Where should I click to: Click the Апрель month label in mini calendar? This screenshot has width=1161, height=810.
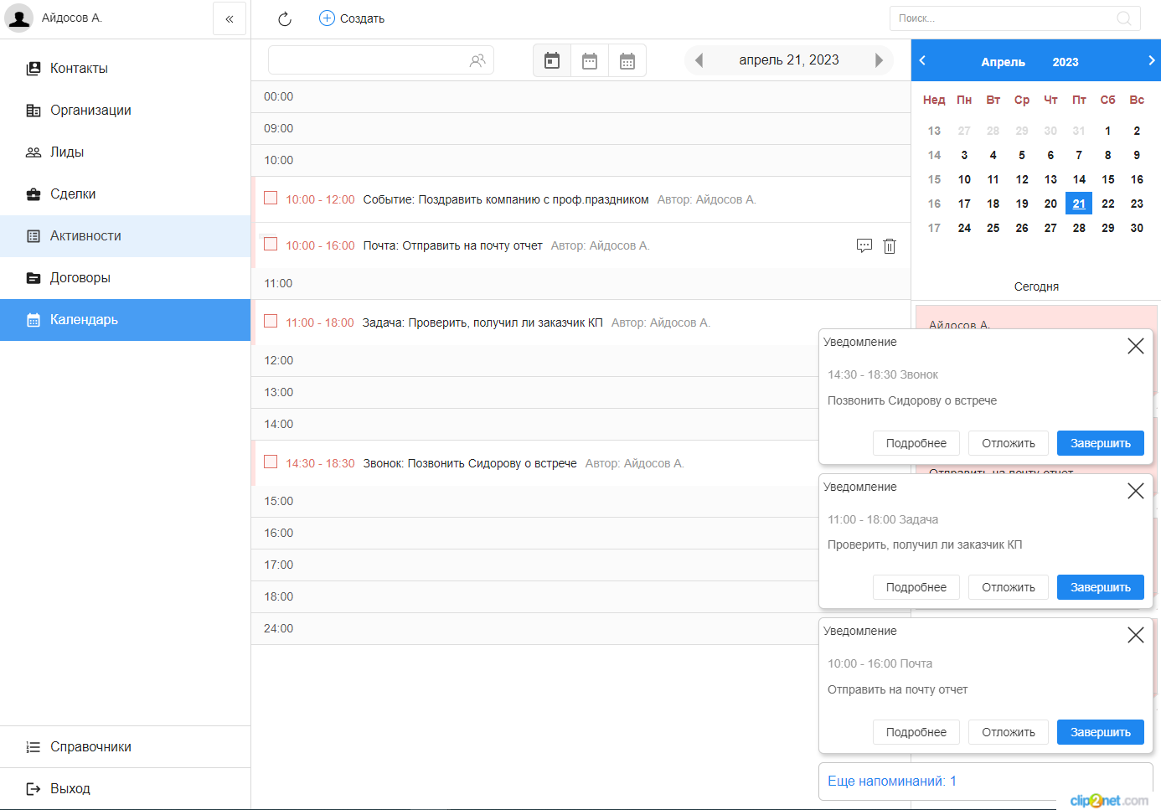pos(1003,62)
